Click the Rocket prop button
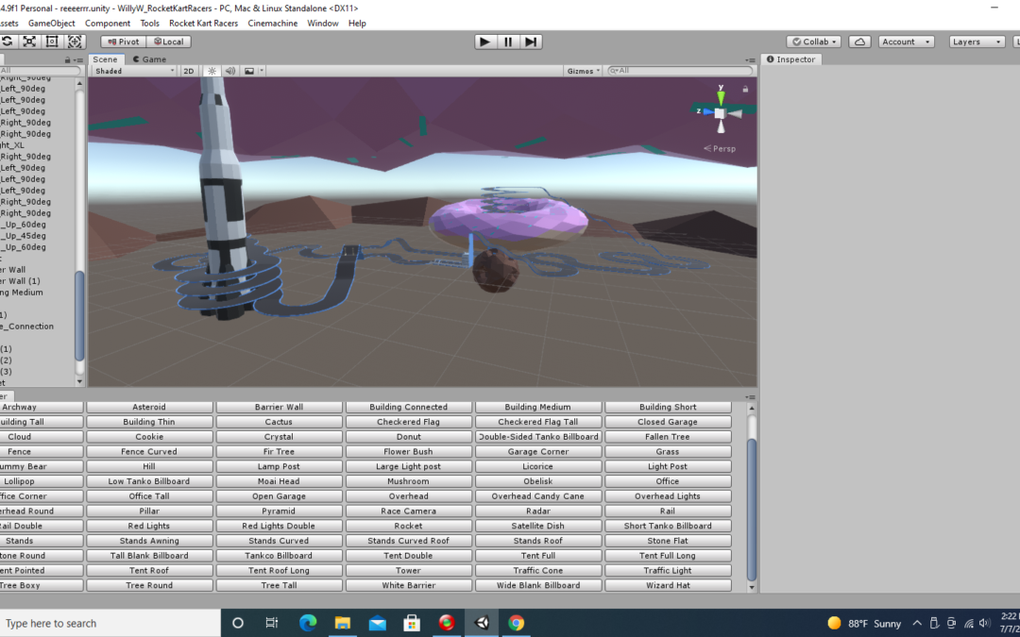 (x=409, y=526)
